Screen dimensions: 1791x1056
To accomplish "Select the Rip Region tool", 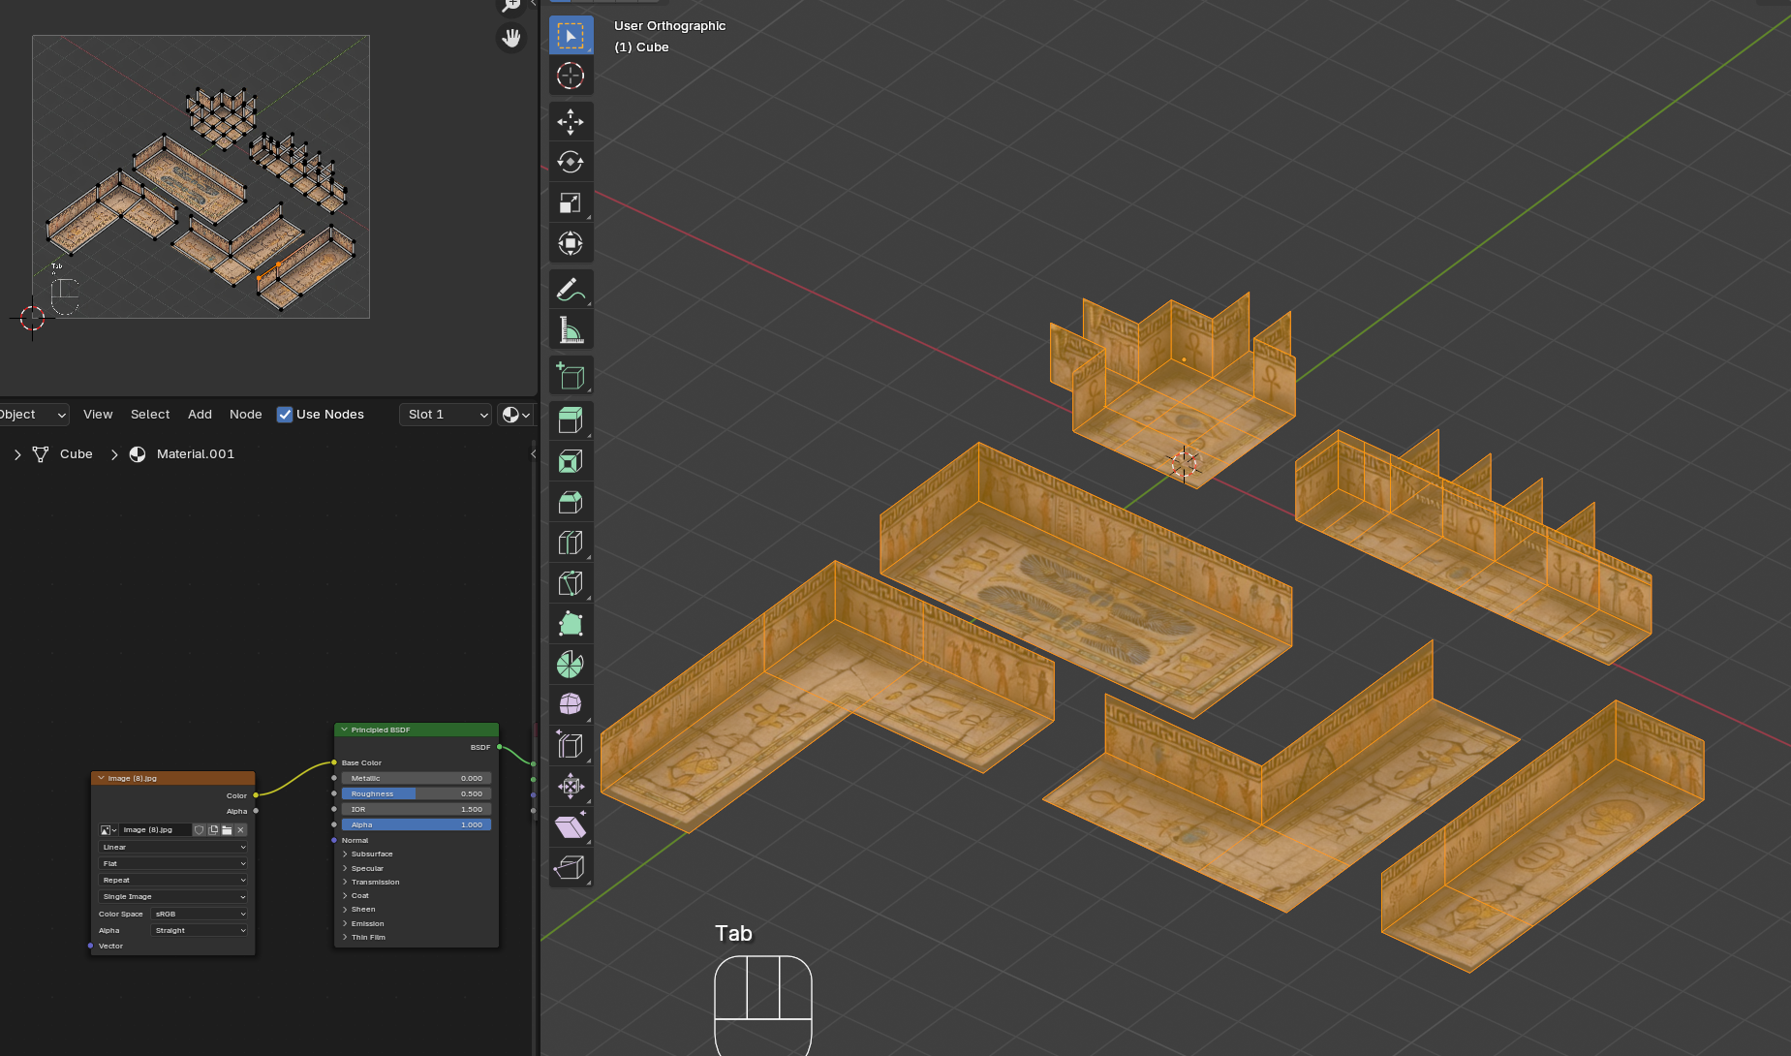I will point(571,867).
